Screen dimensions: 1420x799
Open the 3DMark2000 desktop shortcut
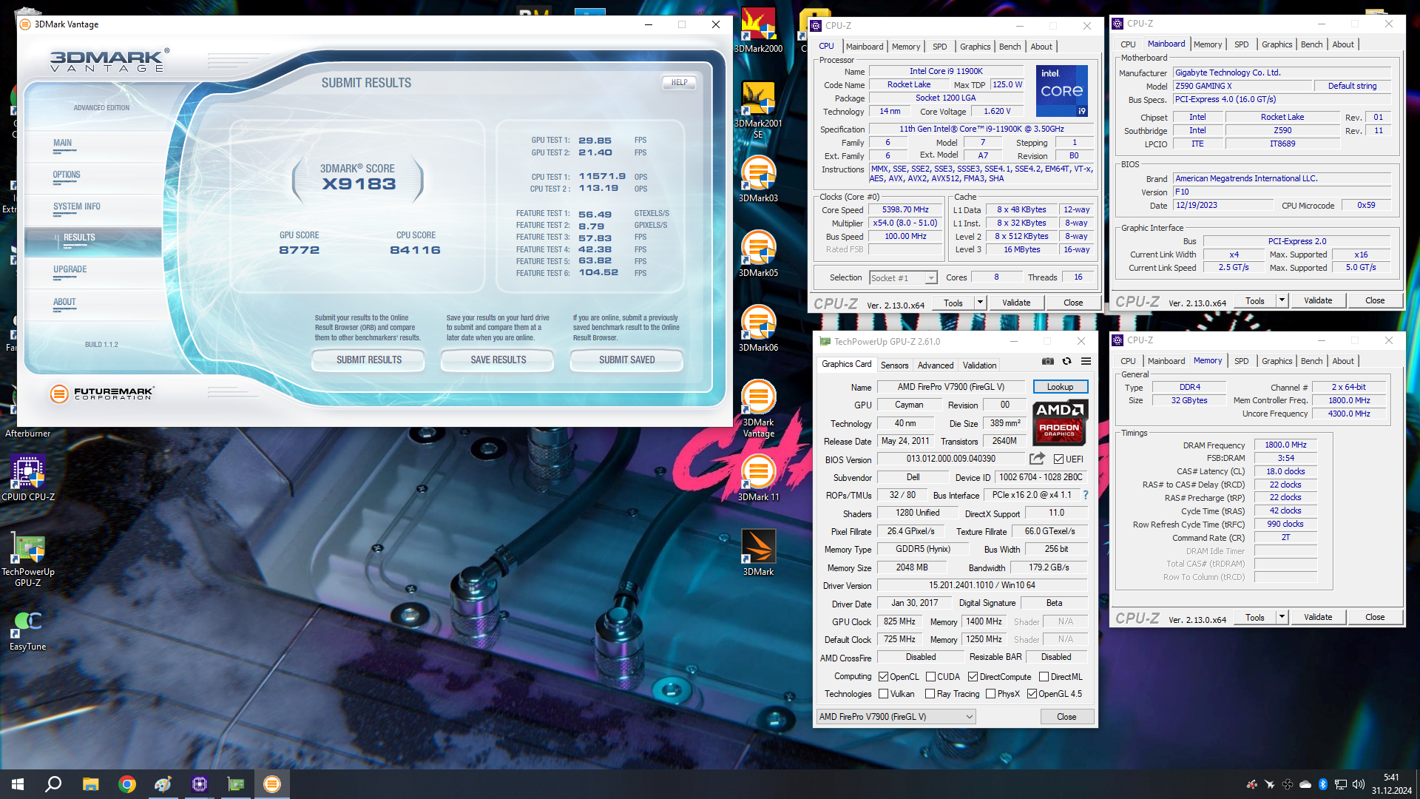click(x=758, y=30)
